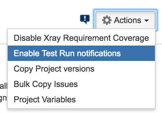Click the highlighted blue menu row
This screenshot has width=162, height=113.
[81, 53]
